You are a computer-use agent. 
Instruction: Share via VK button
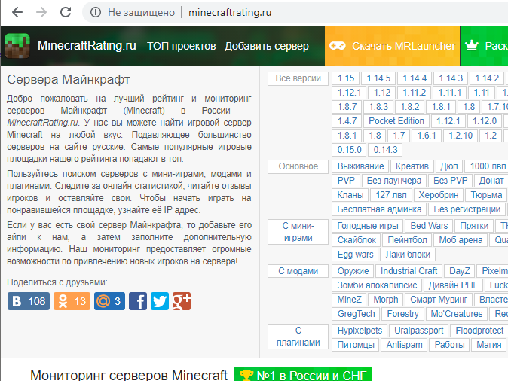point(29,301)
